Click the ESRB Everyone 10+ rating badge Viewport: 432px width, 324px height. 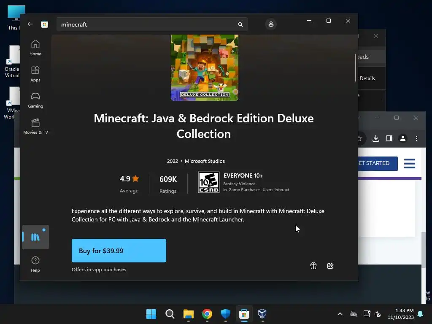[208, 182]
